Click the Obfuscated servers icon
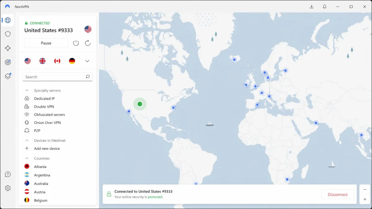 27,115
